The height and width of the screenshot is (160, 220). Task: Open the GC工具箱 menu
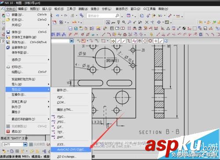150,9
